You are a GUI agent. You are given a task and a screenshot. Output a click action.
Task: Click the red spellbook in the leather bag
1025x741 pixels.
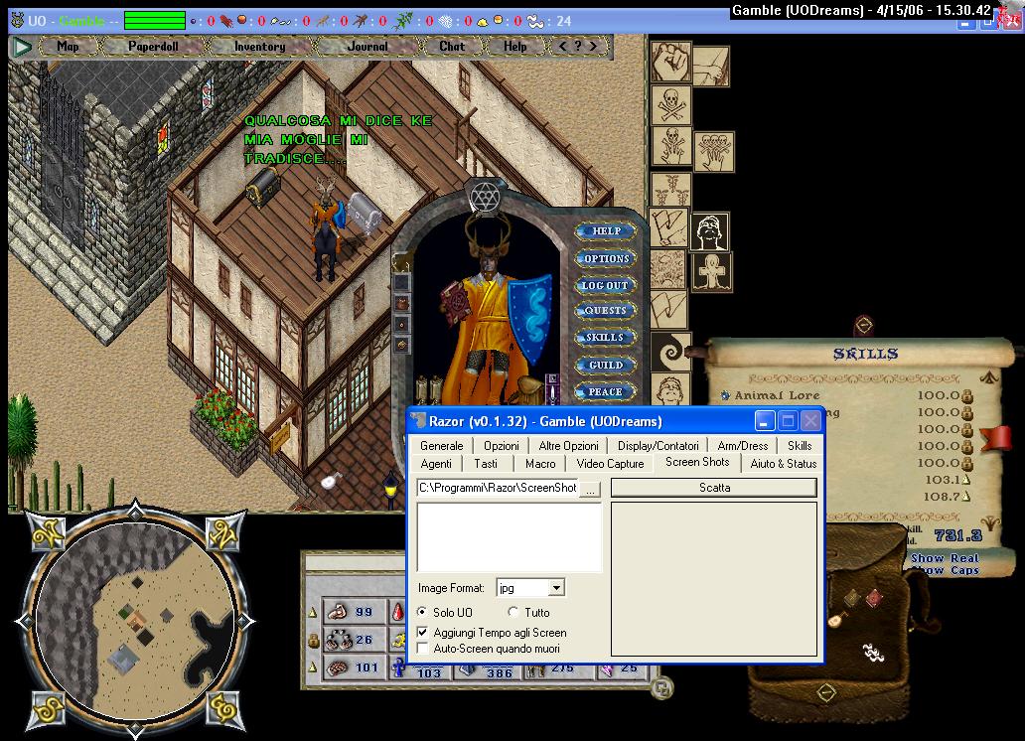[x=874, y=597]
